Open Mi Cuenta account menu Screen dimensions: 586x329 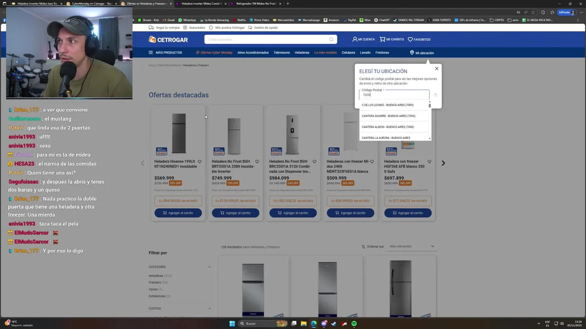click(364, 39)
